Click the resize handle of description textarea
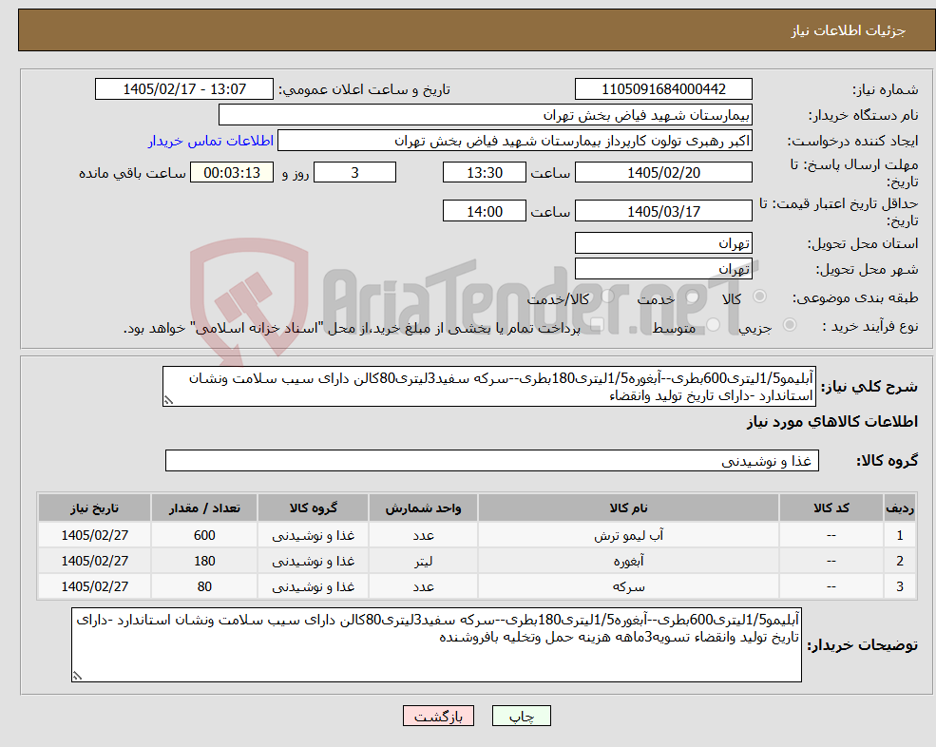Screen dimensions: 936x747 coord(168,401)
